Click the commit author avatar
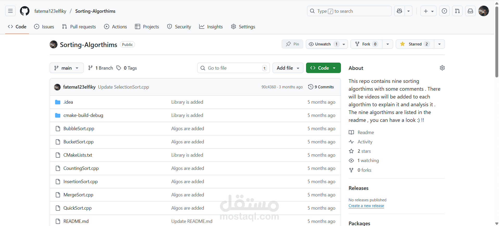This screenshot has height=226, width=499. coord(57,87)
